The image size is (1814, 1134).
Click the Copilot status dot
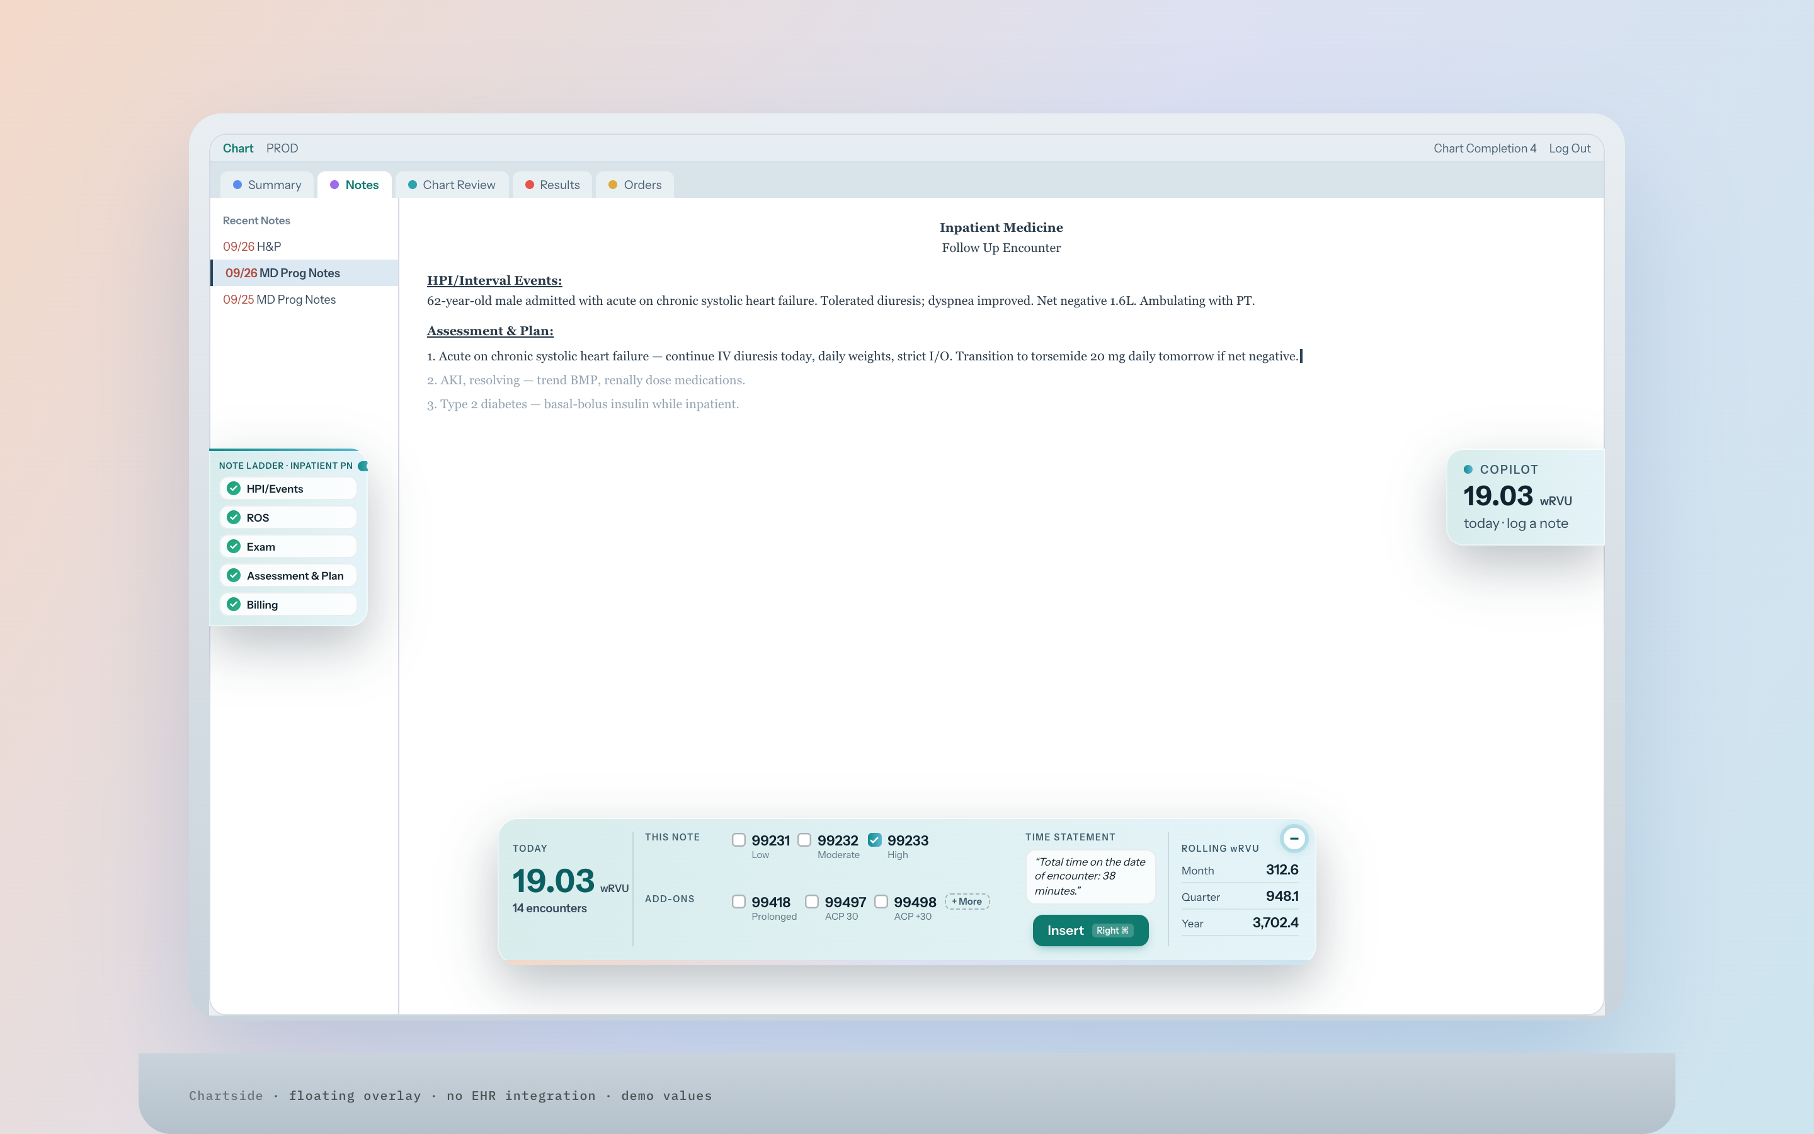[x=1468, y=469]
